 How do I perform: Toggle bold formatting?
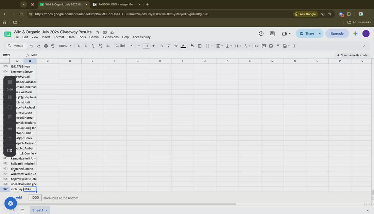(161, 46)
